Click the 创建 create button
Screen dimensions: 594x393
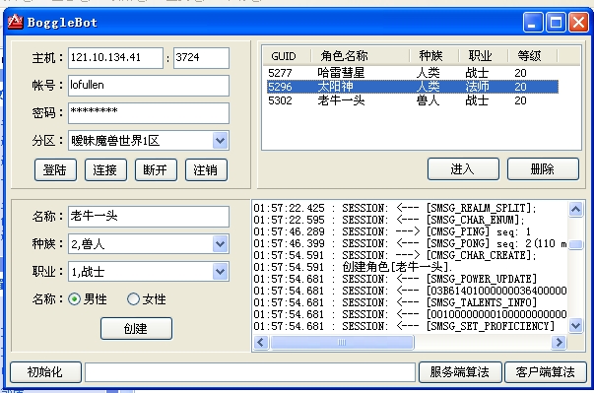point(136,328)
